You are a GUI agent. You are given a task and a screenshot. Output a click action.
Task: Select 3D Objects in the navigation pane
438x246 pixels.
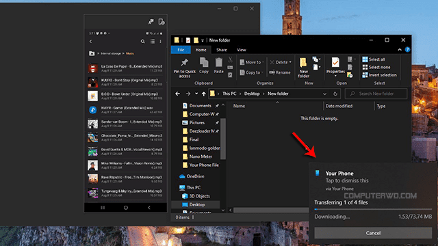point(196,196)
